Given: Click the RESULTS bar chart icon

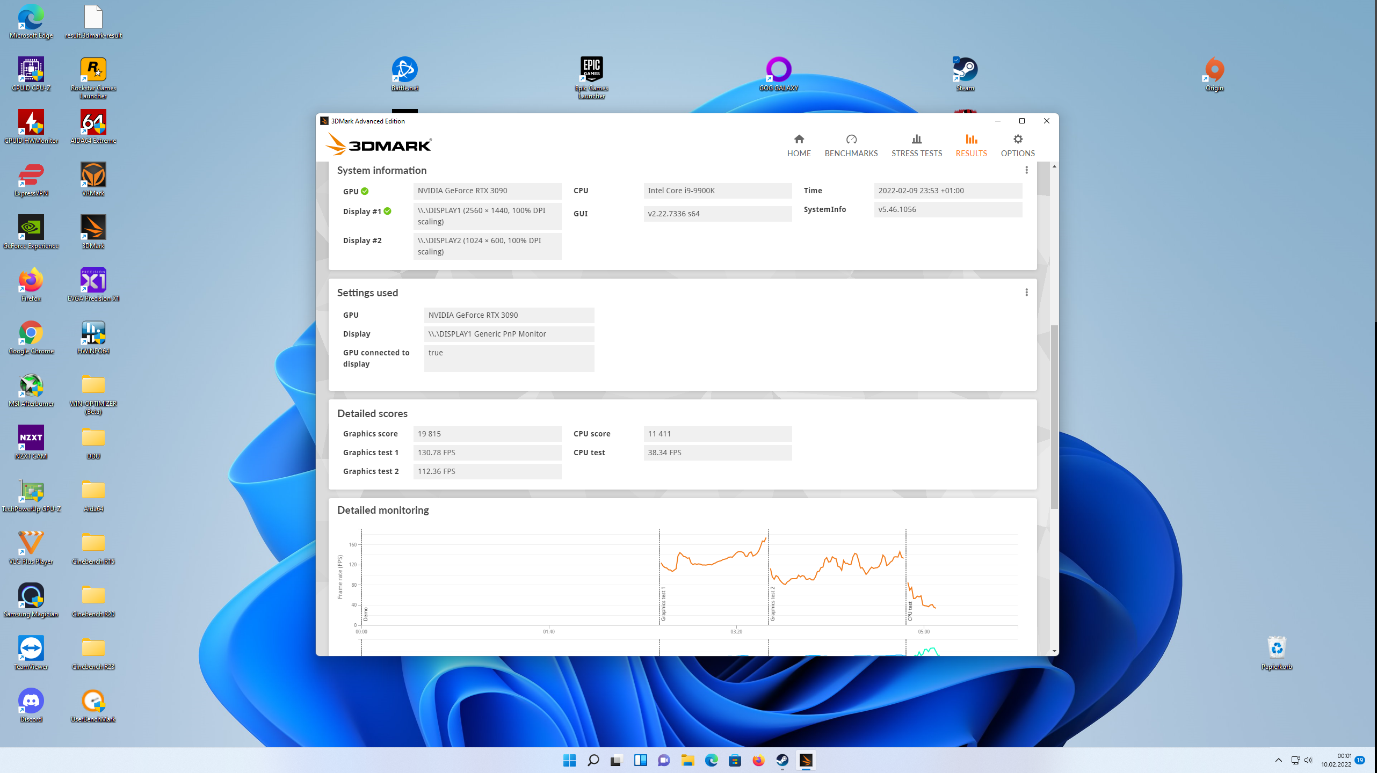Looking at the screenshot, I should pyautogui.click(x=971, y=140).
